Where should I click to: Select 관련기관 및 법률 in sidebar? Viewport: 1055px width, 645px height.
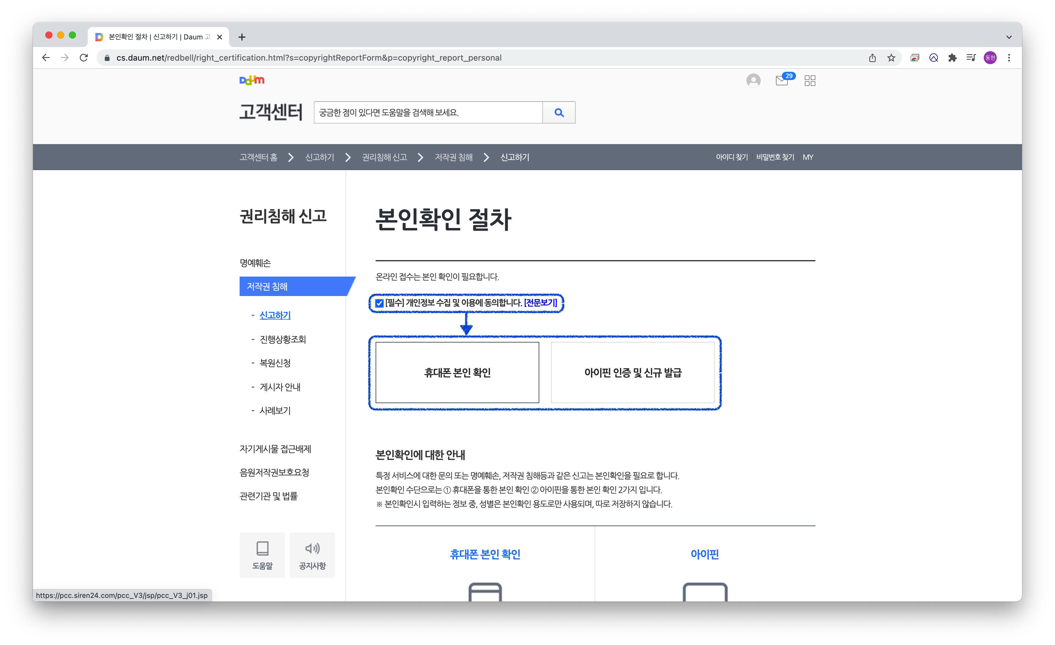point(268,496)
